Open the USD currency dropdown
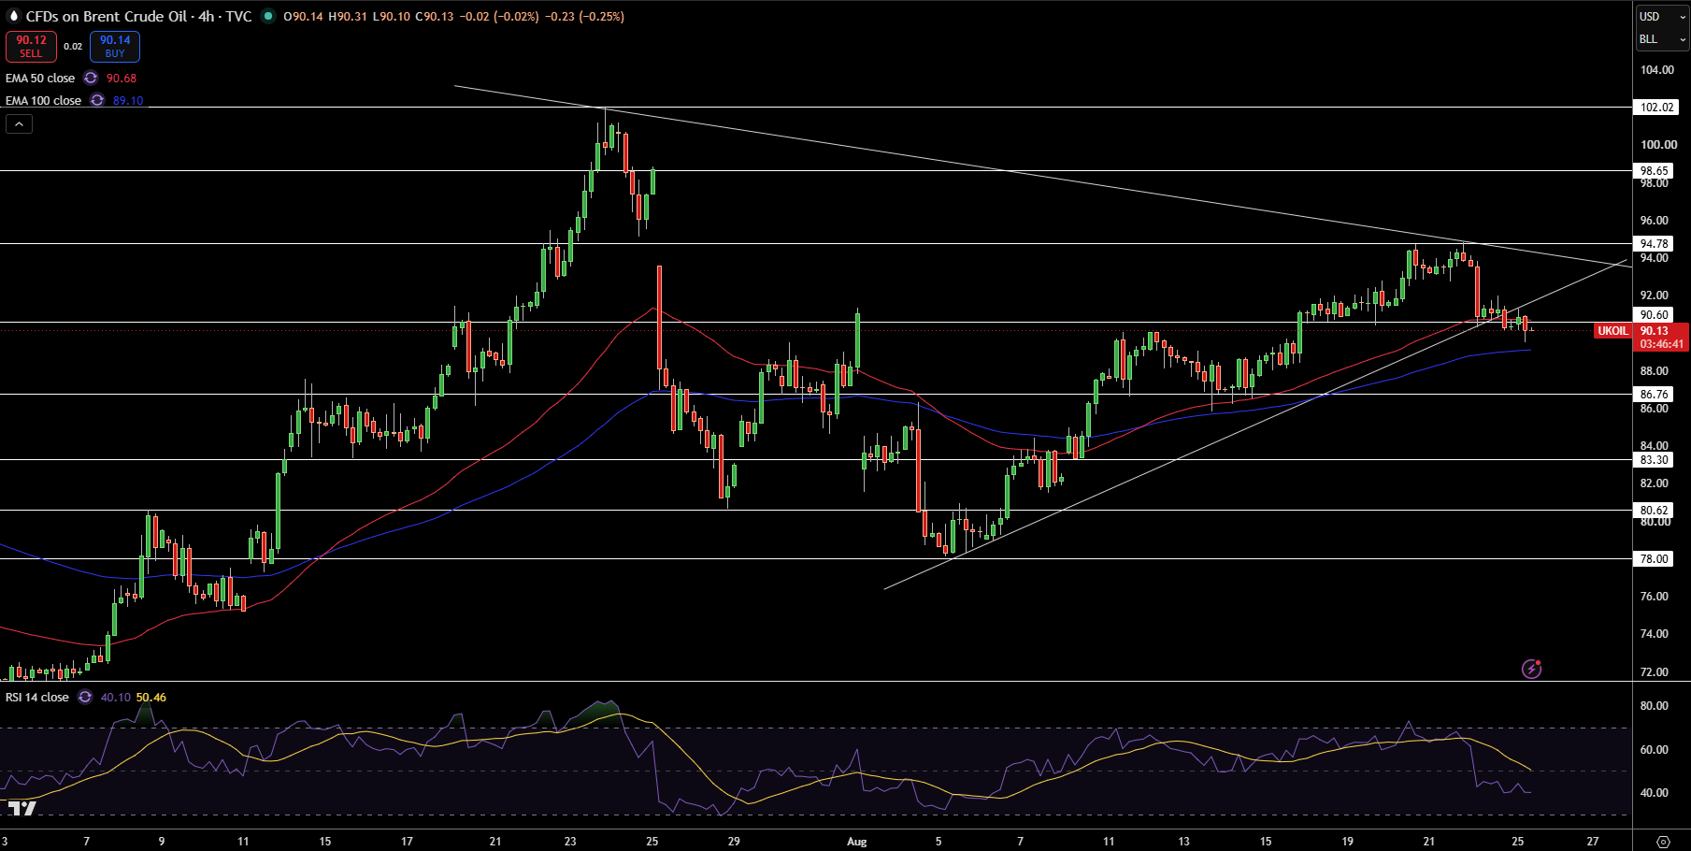The width and height of the screenshot is (1691, 851). pyautogui.click(x=1662, y=17)
